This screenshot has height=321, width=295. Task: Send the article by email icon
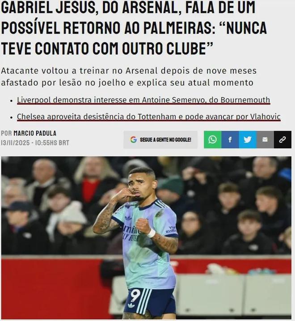(265, 139)
